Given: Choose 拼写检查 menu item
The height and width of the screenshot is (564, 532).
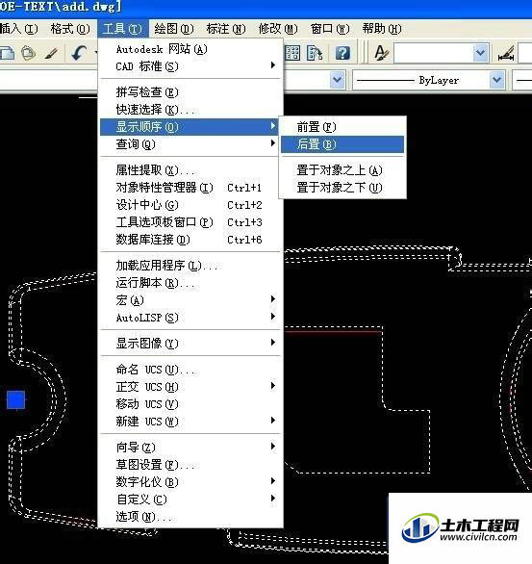Looking at the screenshot, I should pos(190,92).
